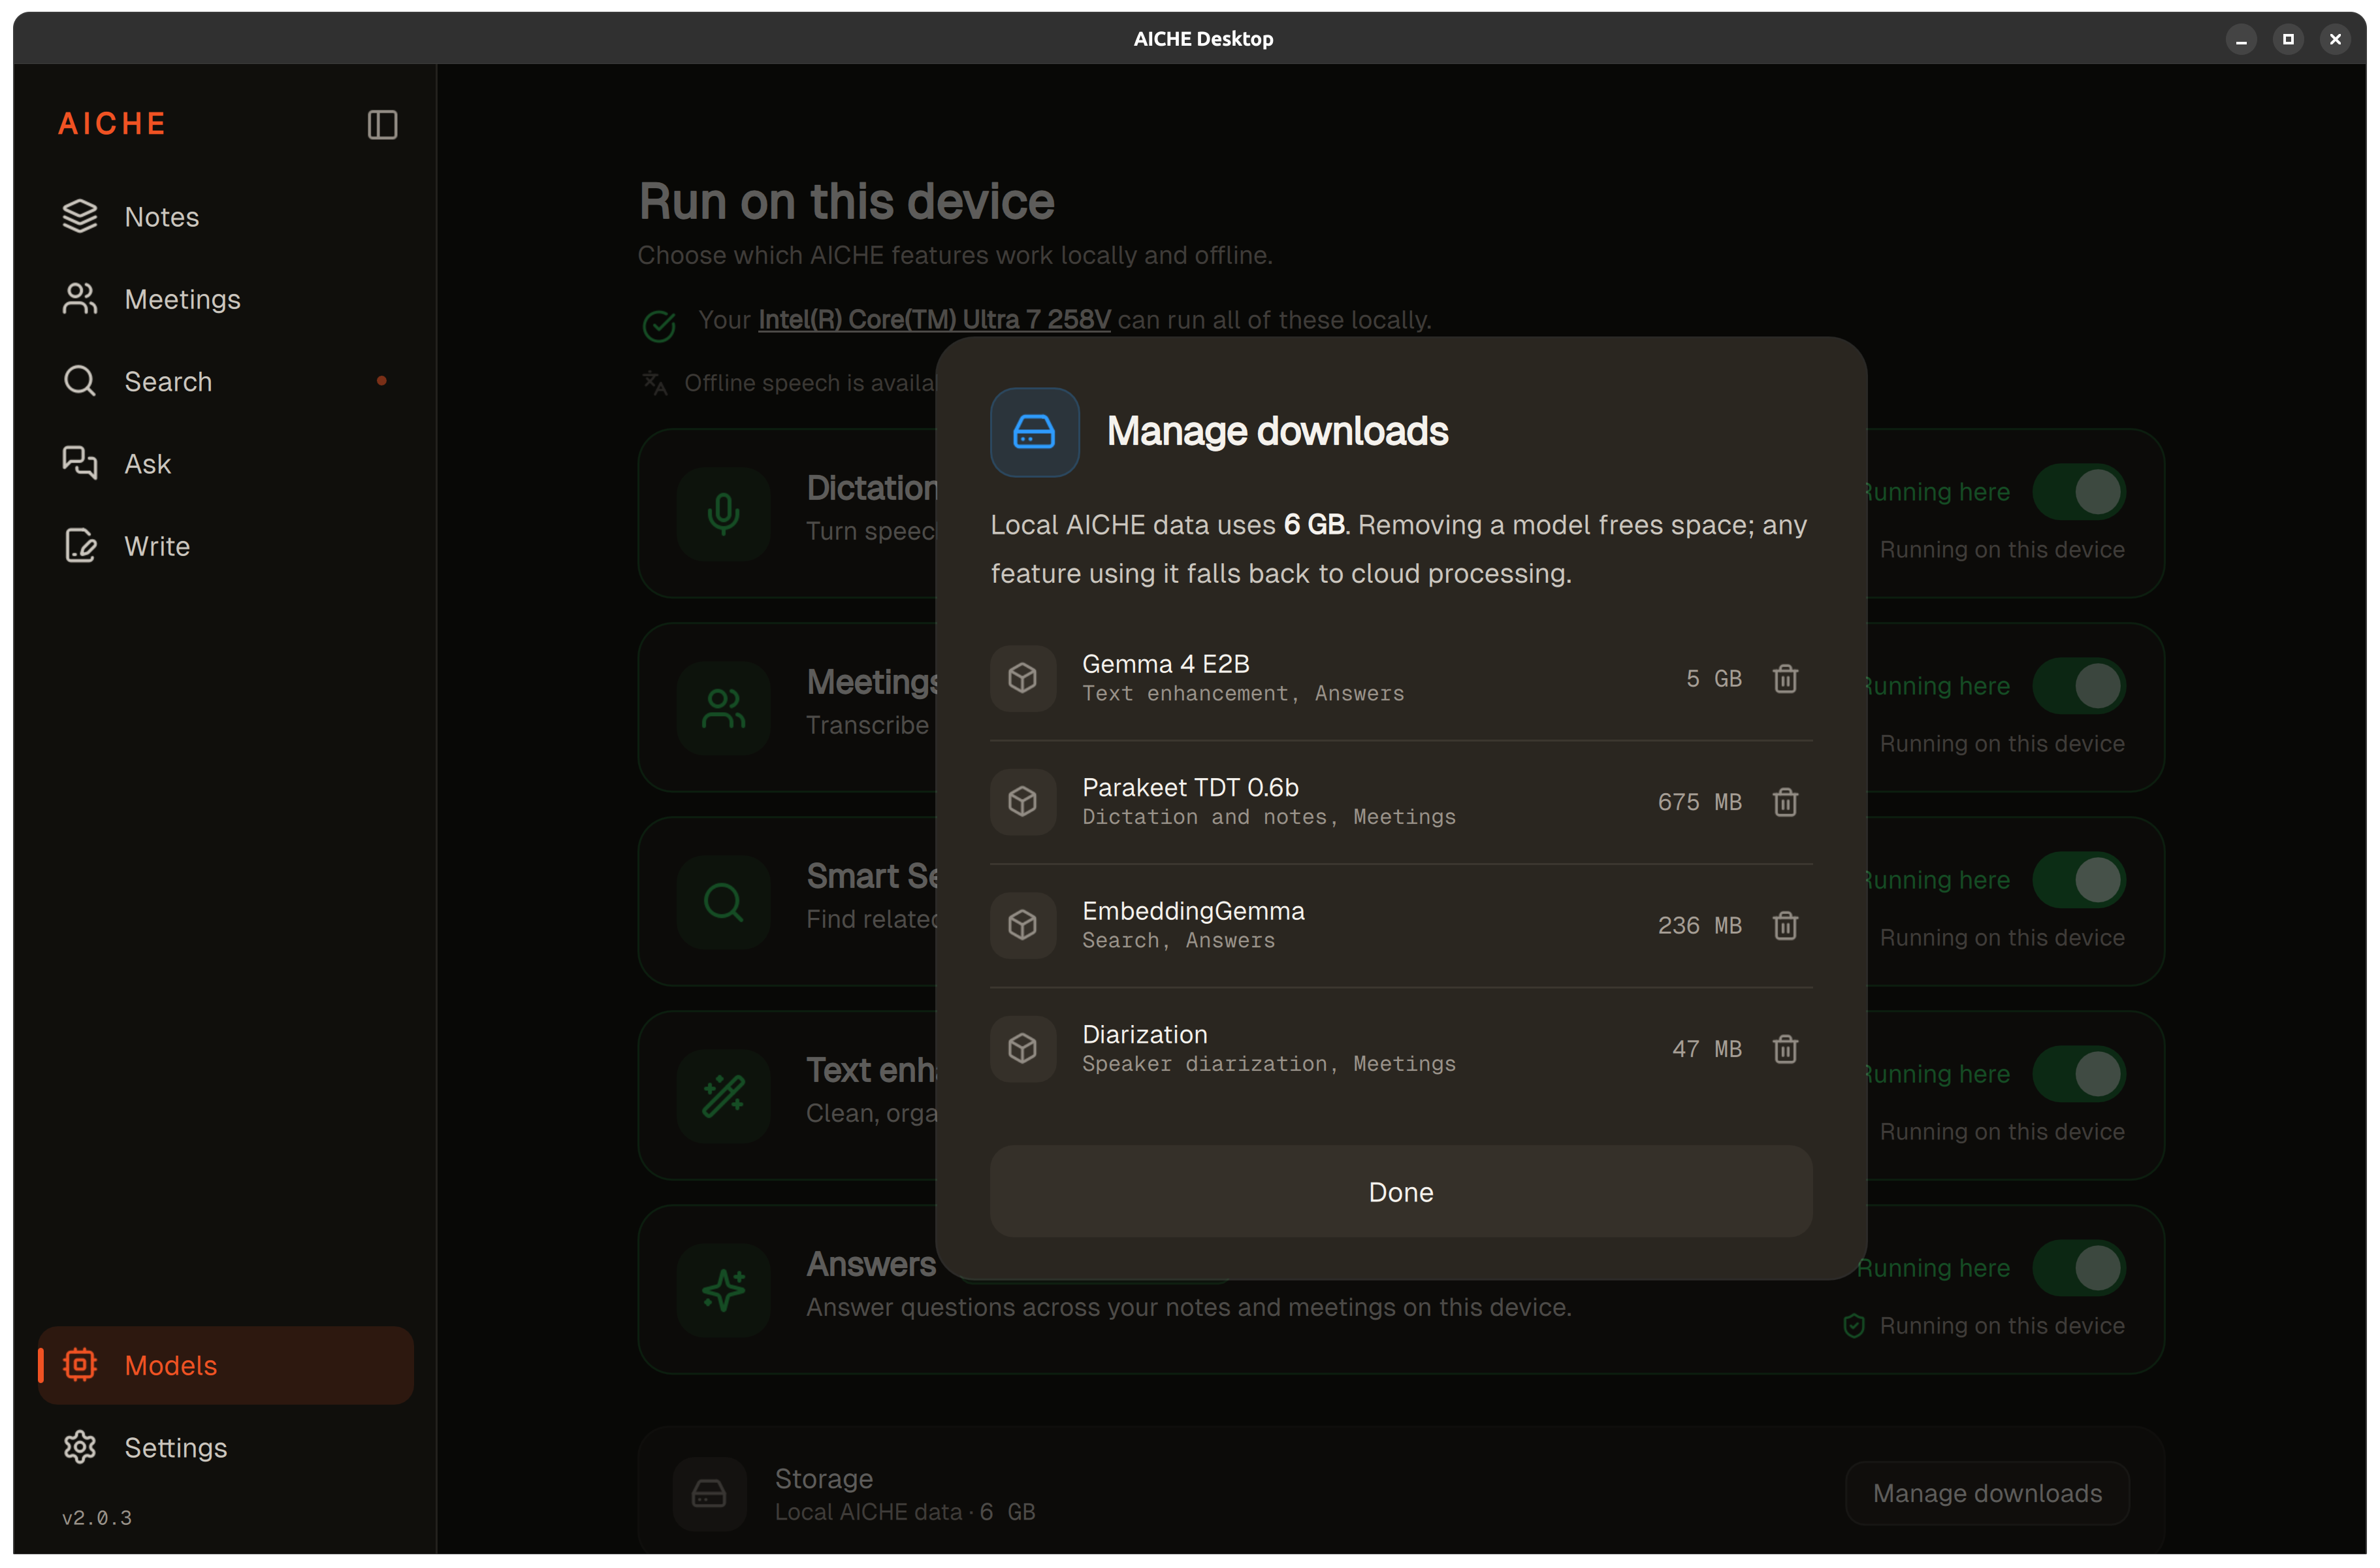
Task: Click the Dictation microphone icon
Action: tap(723, 513)
